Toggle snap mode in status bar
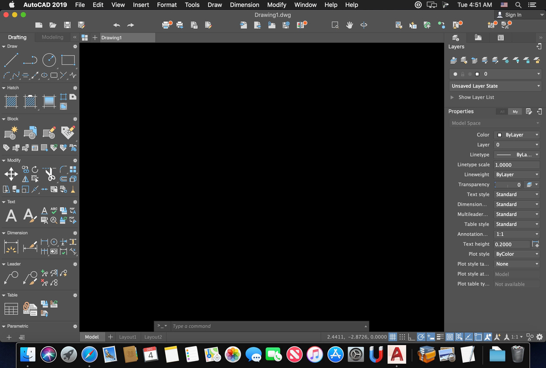 [402, 337]
